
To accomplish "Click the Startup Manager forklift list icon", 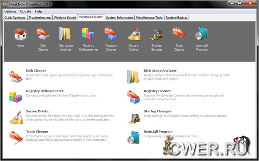I will (134, 118).
